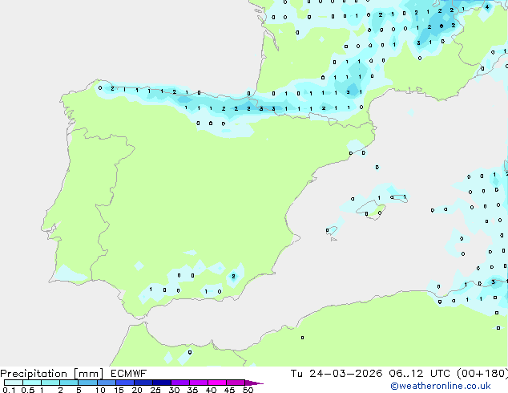Choose the 2–5 mm legend color segment

coord(69,383)
